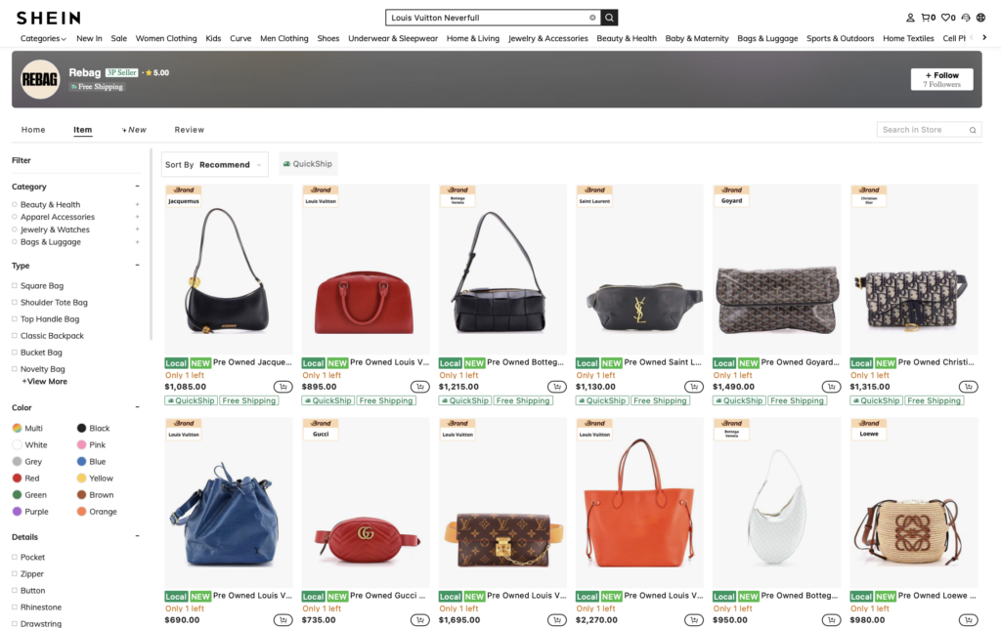Open the Categories dropdown in nav bar
This screenshot has width=1001, height=628.
point(43,38)
